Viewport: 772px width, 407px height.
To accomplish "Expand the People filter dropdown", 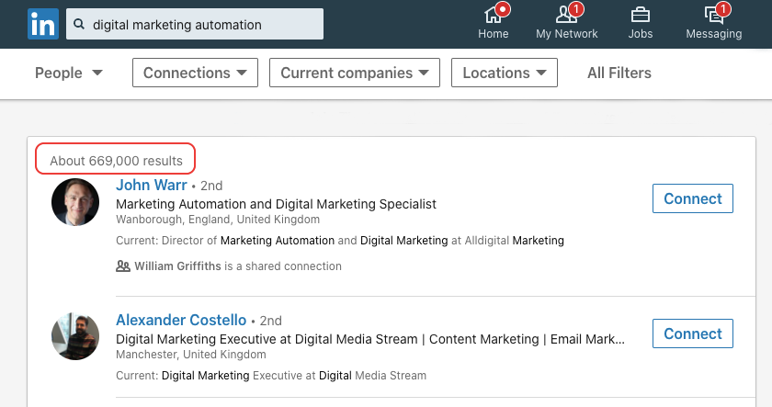I will pyautogui.click(x=68, y=73).
